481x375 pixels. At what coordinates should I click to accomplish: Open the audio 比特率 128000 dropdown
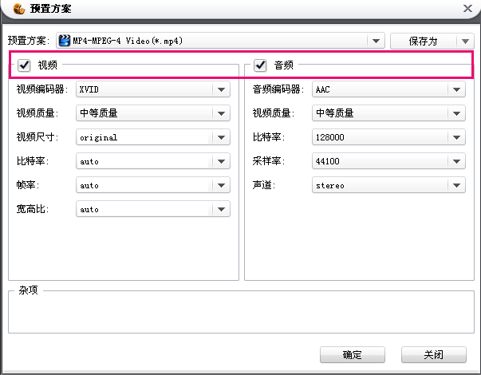(x=388, y=137)
